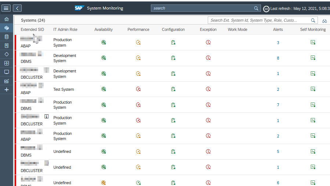Sort by the Extended SID column header
330x186 pixels.
[32, 29]
